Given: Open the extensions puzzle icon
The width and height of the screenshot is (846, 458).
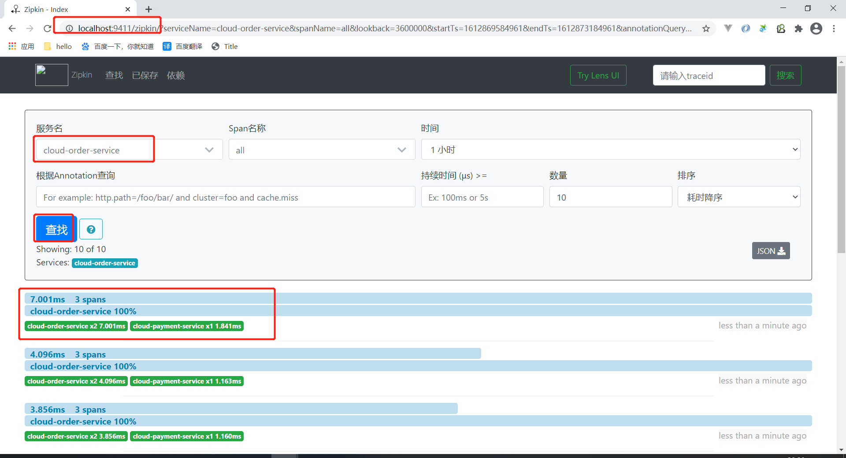Looking at the screenshot, I should (798, 29).
